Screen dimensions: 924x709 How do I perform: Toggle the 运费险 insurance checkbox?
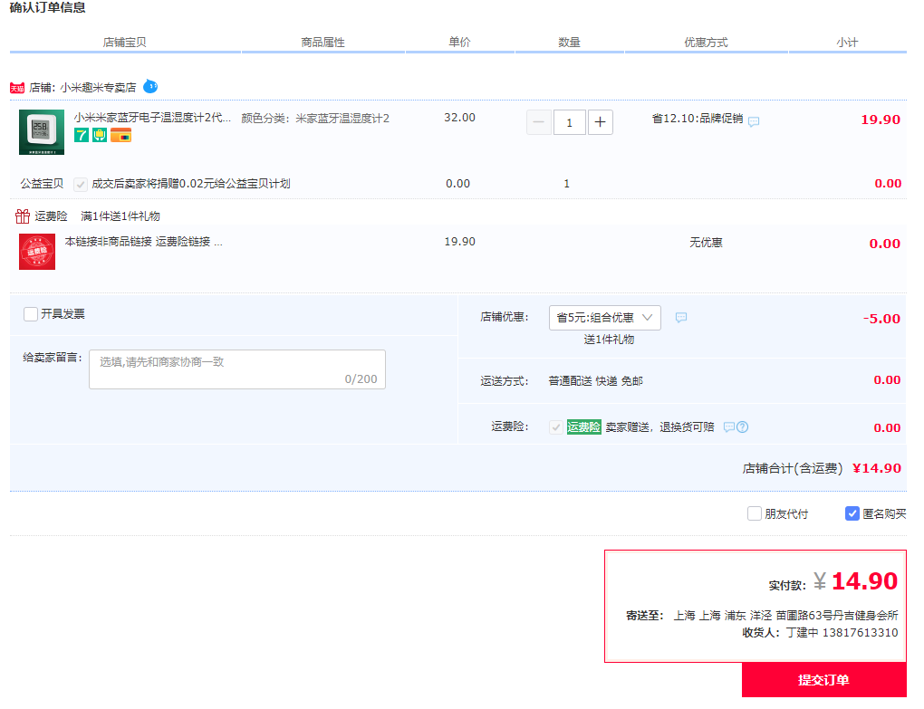pyautogui.click(x=555, y=426)
